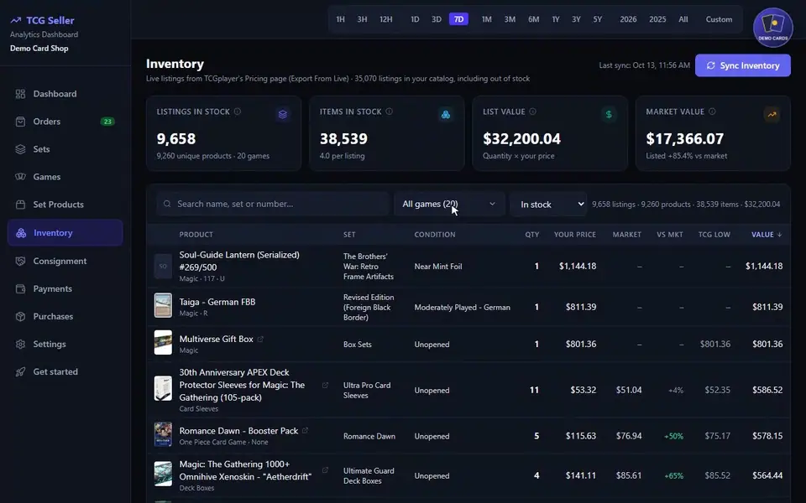Select the 2025 year range
The width and height of the screenshot is (806, 503).
click(x=657, y=19)
